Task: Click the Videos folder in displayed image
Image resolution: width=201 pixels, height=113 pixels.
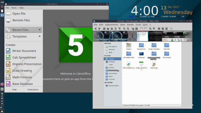Action: coord(128,46)
